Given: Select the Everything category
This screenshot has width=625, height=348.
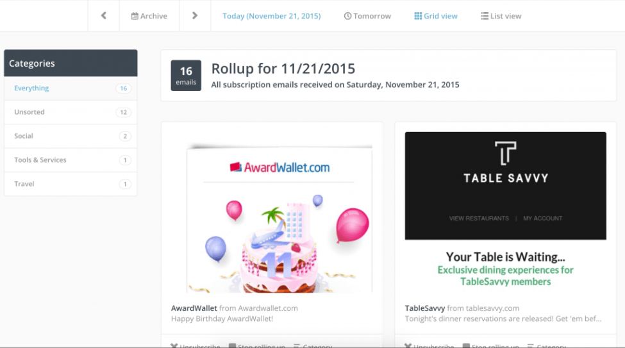Looking at the screenshot, I should pyautogui.click(x=71, y=88).
